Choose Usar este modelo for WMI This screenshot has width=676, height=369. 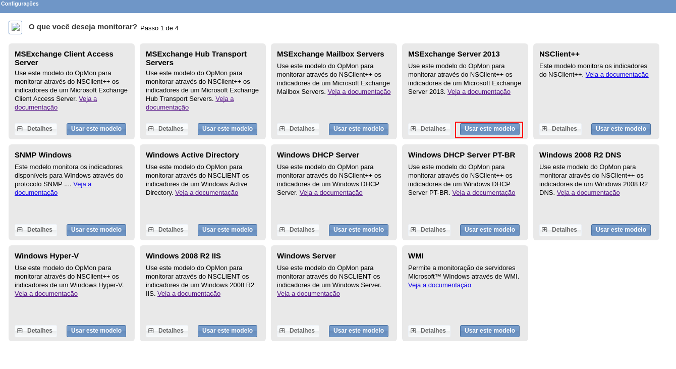tap(489, 331)
